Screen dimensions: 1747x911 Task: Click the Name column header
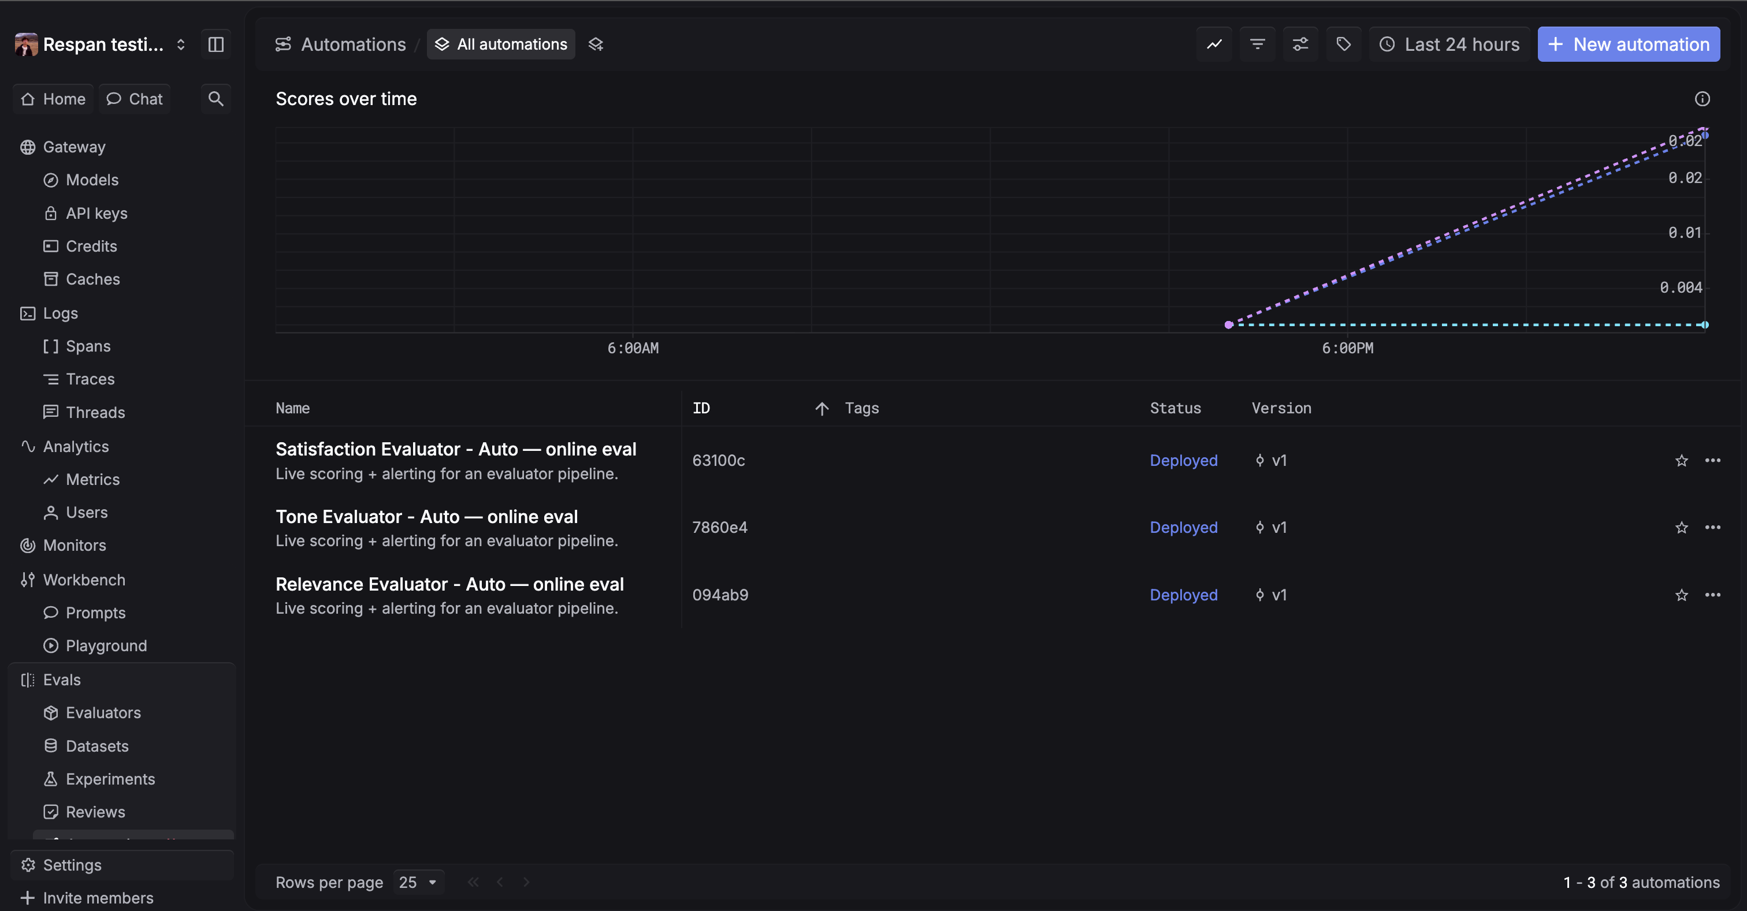292,409
